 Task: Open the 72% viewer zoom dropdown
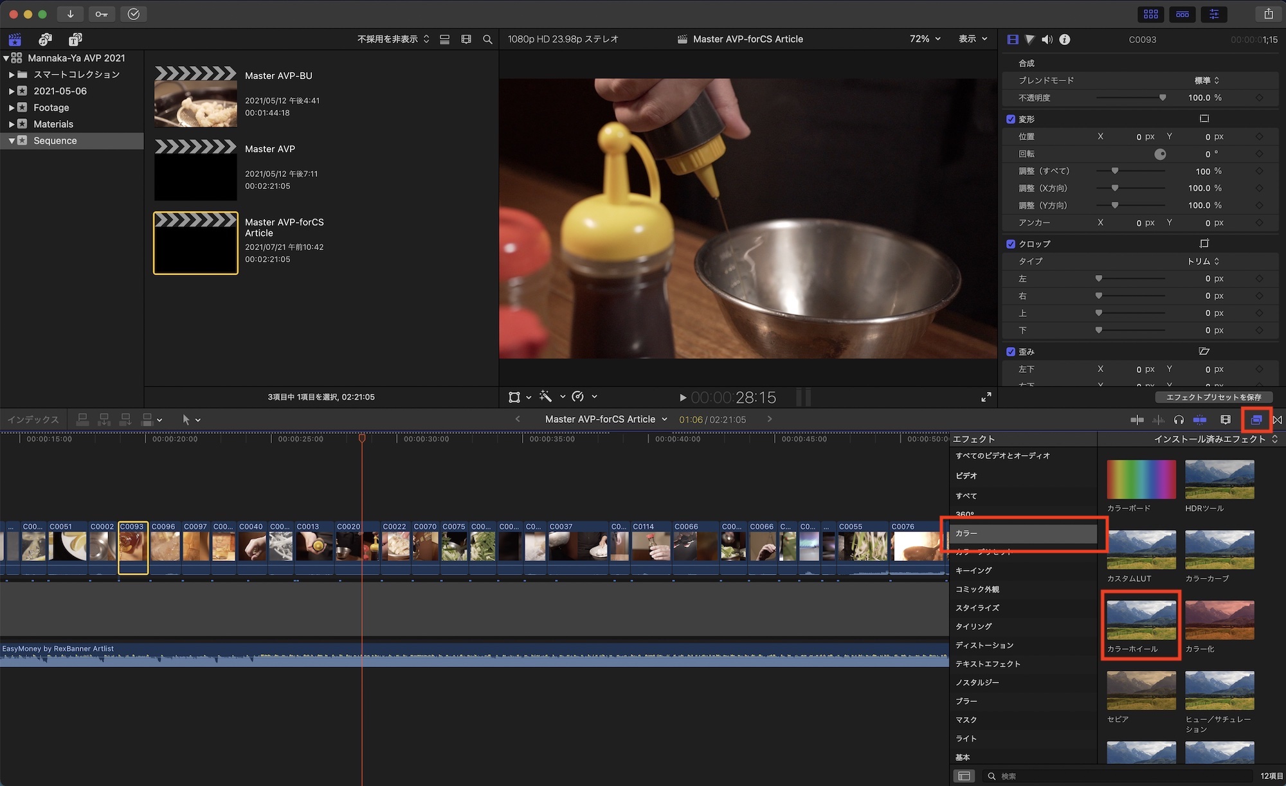point(925,39)
